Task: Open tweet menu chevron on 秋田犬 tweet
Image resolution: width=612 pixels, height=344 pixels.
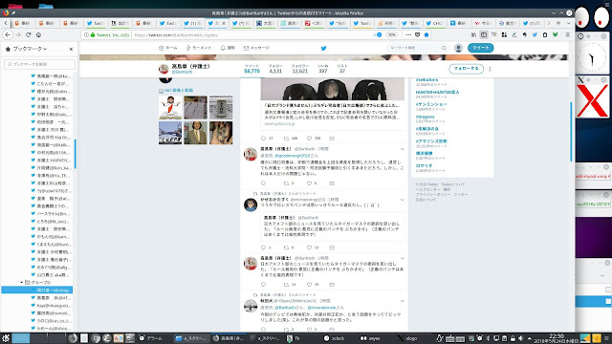Action: [x=402, y=301]
